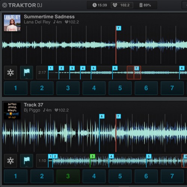Click the heart tempo icon in header
The image size is (187, 187).
(115, 5)
